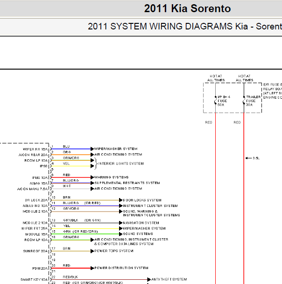
Task: Click the 'PDM 20A' fuse label
Action: 40,268
